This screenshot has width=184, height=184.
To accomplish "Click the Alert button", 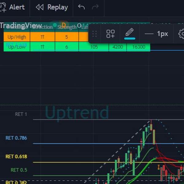I will point(12,7).
